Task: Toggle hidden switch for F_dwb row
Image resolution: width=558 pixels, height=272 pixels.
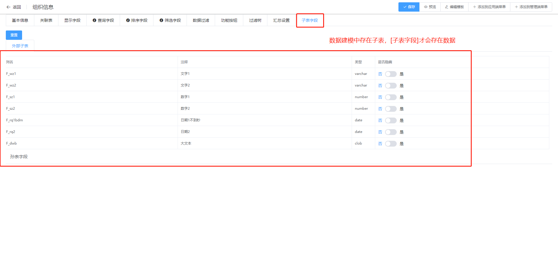Action: click(x=391, y=144)
